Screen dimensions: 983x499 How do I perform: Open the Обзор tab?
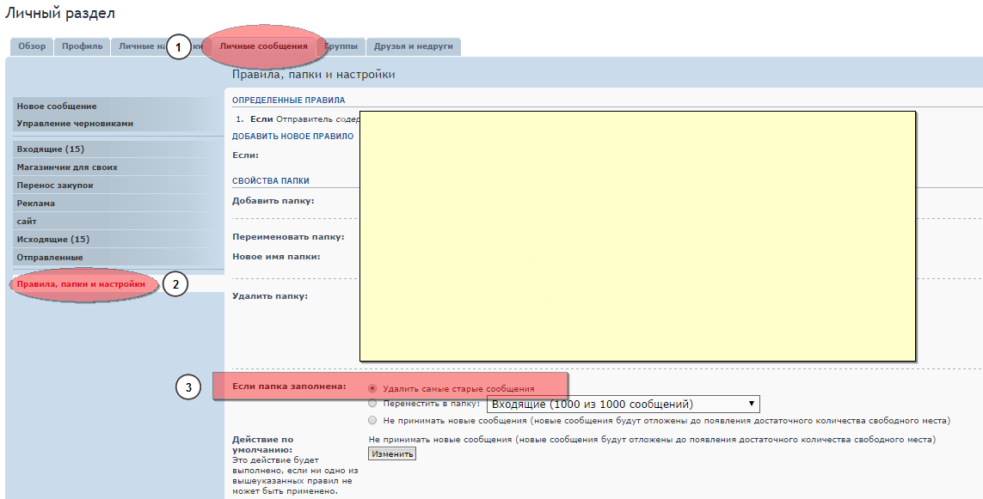[x=32, y=46]
